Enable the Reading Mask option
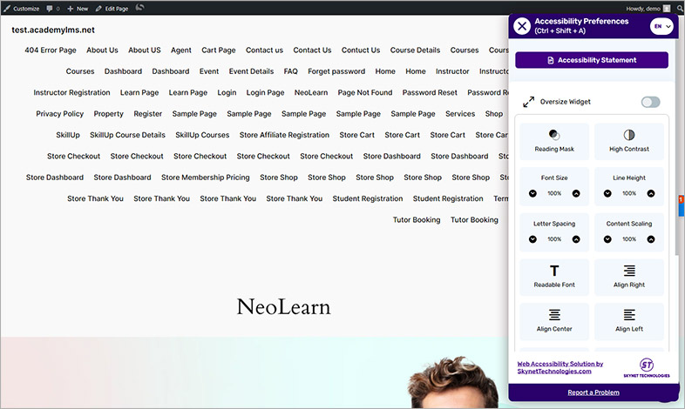The height and width of the screenshot is (409, 685). point(554,141)
